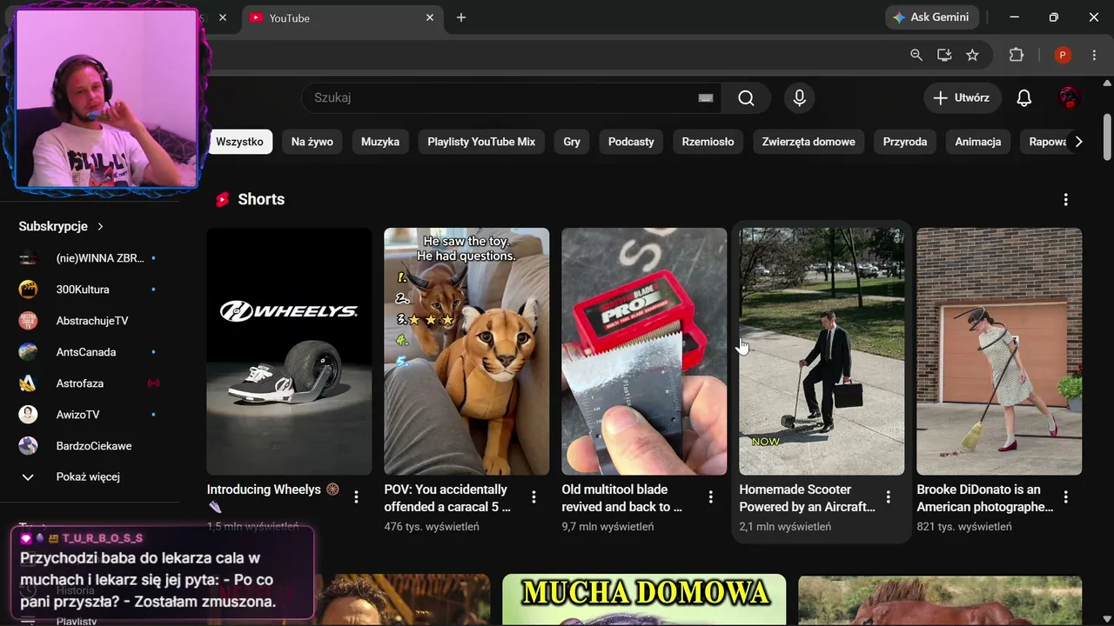The height and width of the screenshot is (626, 1114).
Task: Open the on-screen keyboard icon in search
Action: coord(706,98)
